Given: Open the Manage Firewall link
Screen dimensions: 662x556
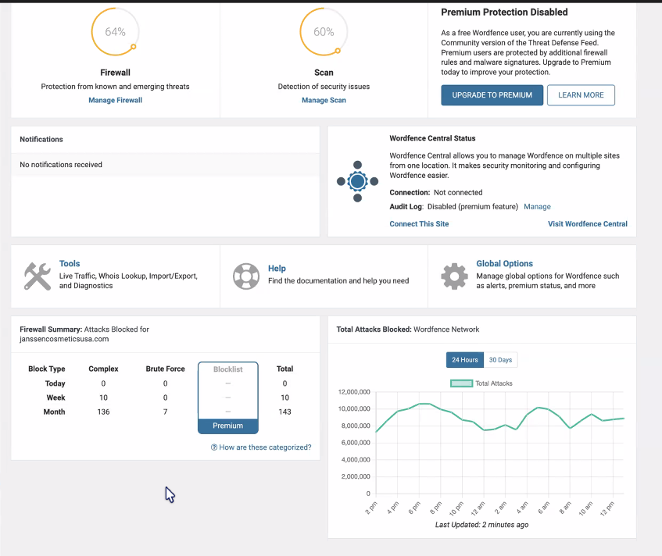Looking at the screenshot, I should click(x=115, y=100).
